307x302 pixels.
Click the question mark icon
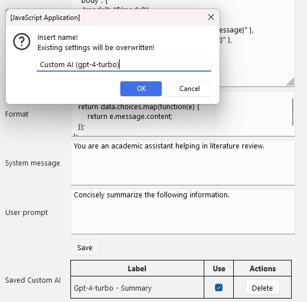click(x=22, y=42)
